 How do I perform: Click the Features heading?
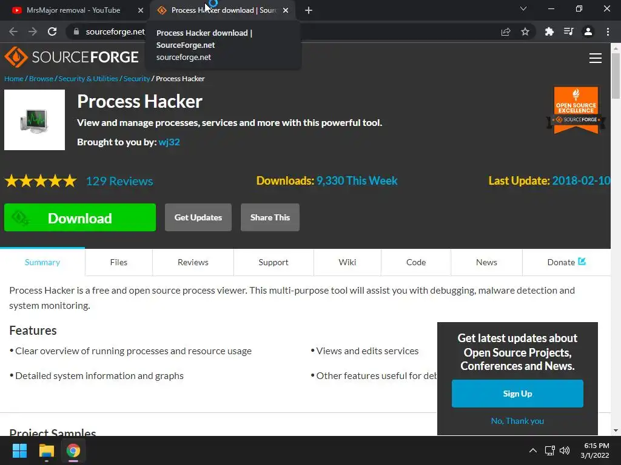pyautogui.click(x=33, y=331)
